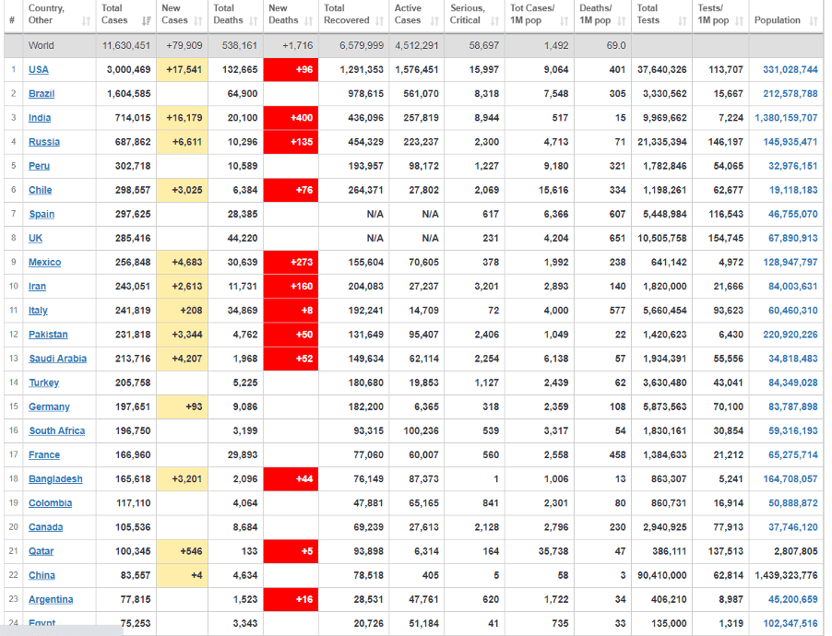This screenshot has height=636, width=832.
Task: Open the Qatar country link
Action: [x=41, y=551]
